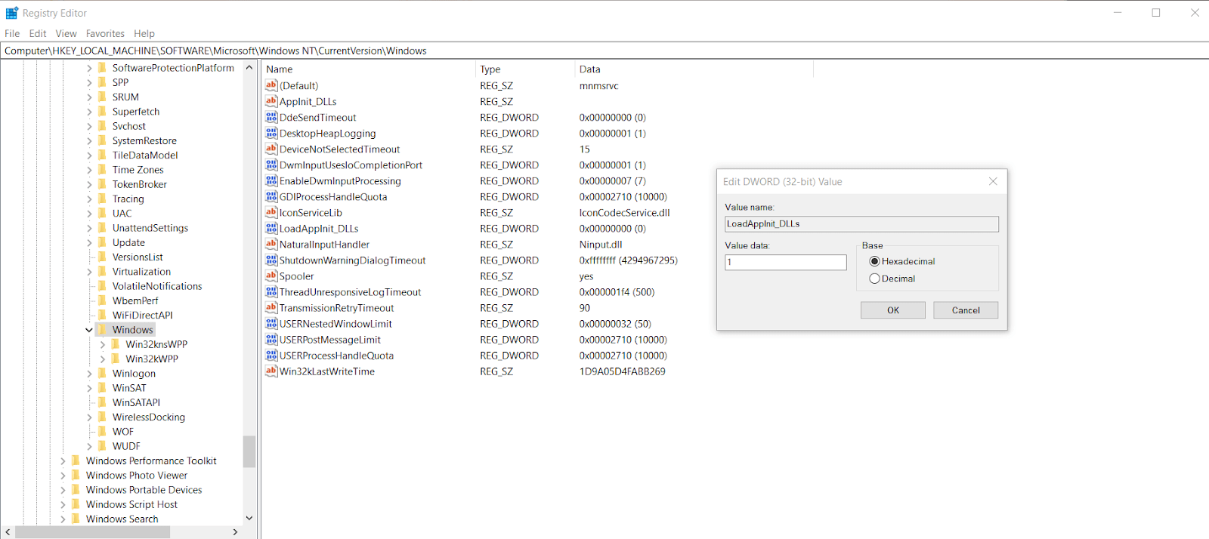
Task: Click the (Default) string value icon
Action: pos(271,85)
